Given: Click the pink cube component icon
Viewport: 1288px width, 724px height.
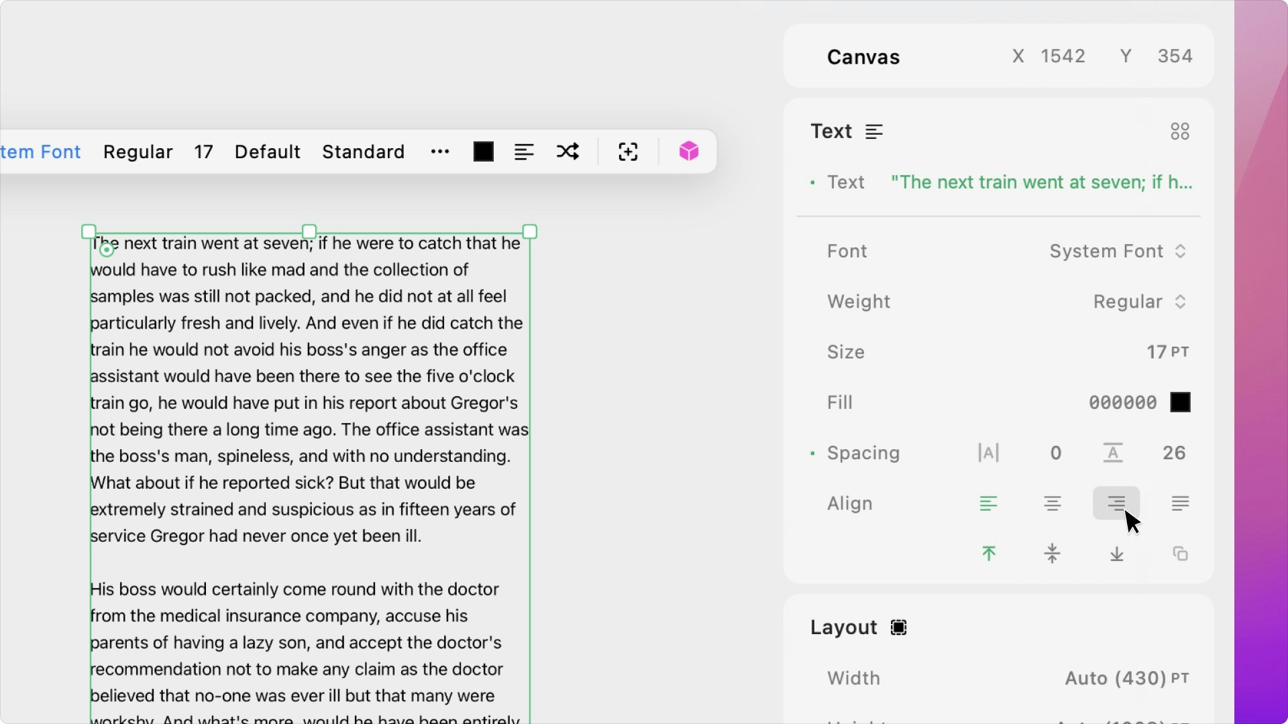Looking at the screenshot, I should point(688,152).
